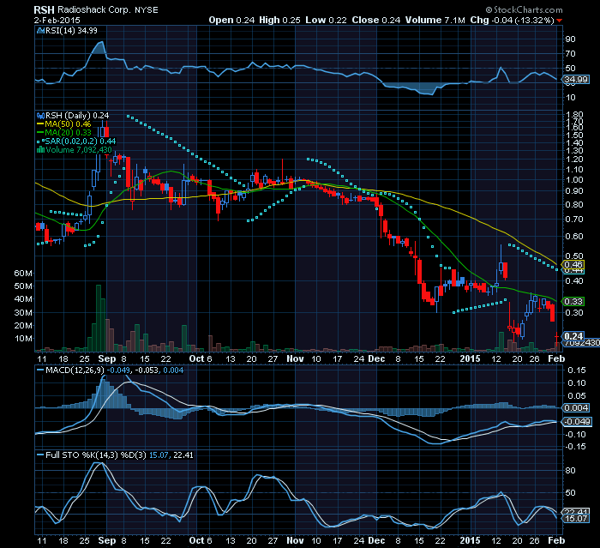Click the Oct label on the bottom stochastic axis

click(x=196, y=540)
